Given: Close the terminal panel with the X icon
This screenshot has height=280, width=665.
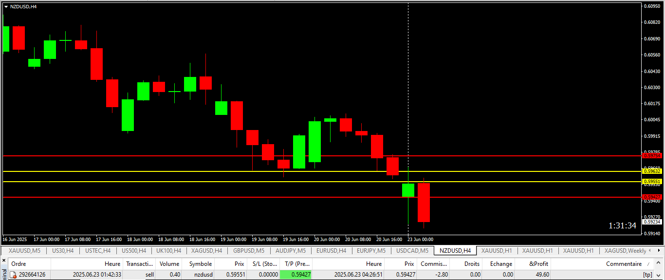Looking at the screenshot, I should click(3, 261).
